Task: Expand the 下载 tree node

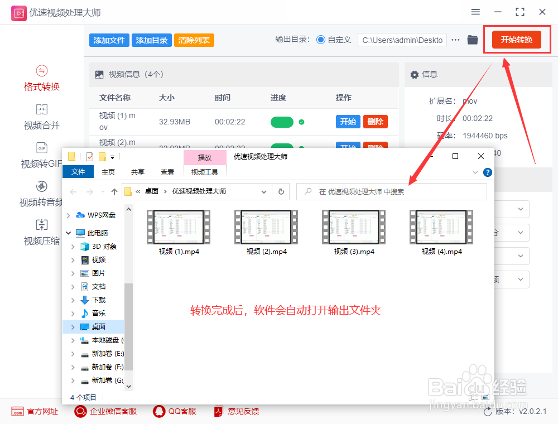Action: tap(73, 300)
